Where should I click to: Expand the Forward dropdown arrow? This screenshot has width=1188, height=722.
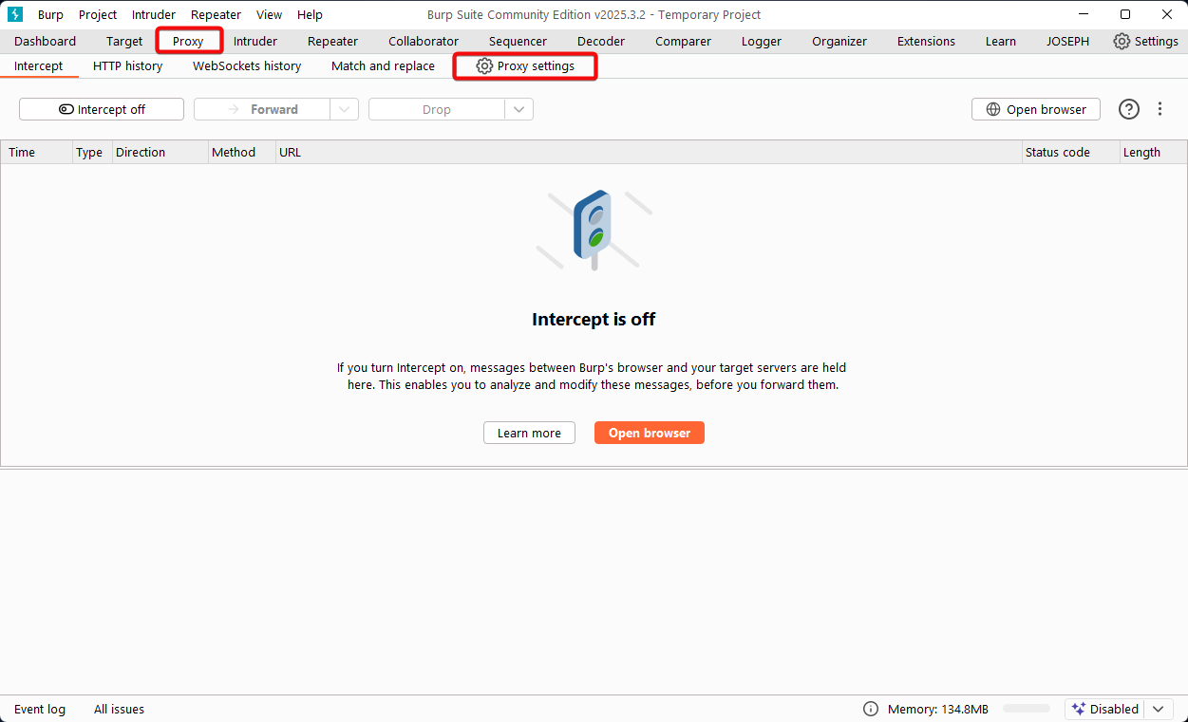point(344,109)
